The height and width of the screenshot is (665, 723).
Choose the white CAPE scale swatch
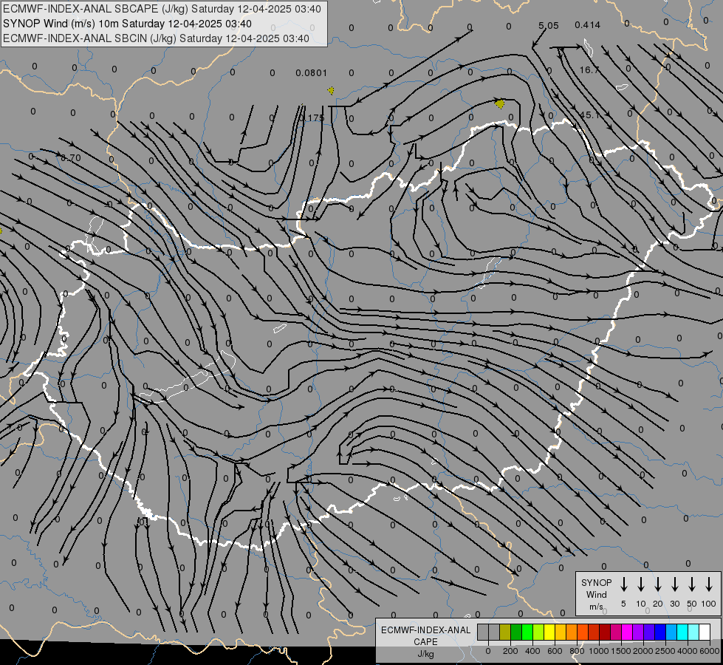coord(705,632)
